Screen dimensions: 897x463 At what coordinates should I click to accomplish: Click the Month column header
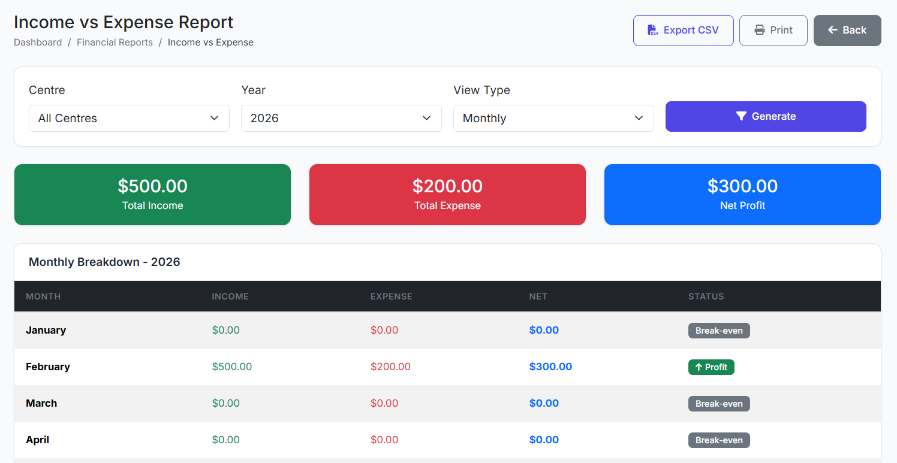click(43, 296)
